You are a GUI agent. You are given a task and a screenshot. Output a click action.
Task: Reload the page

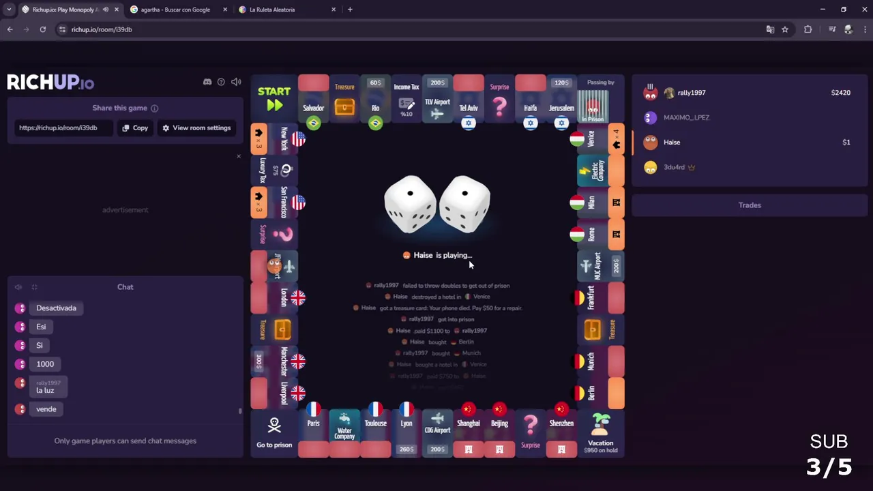point(43,29)
